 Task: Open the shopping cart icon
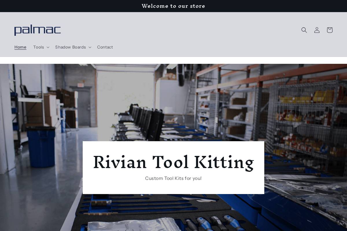click(329, 30)
